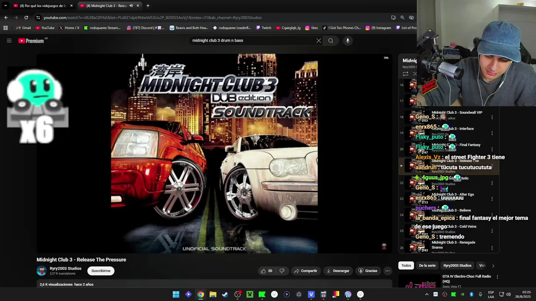Open the zoom magnifier icon in the address bar
536x301 pixels.
click(x=402, y=18)
